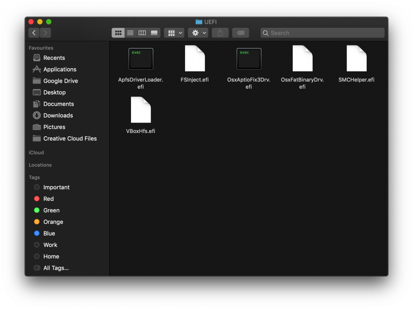This screenshot has height=309, width=413.
Task: Select the ApfsDriverLoader.efi exec icon
Action: pos(141,59)
